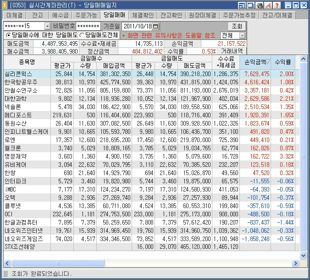Click the second window copy icon in title bar
Image resolution: width=310 pixels, height=280 pixels.
coord(251,5)
